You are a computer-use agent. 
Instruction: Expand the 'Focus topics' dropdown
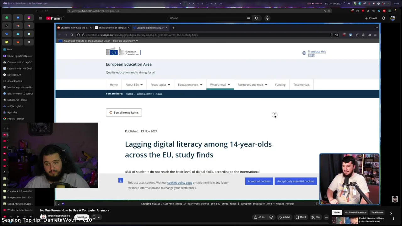(160, 84)
